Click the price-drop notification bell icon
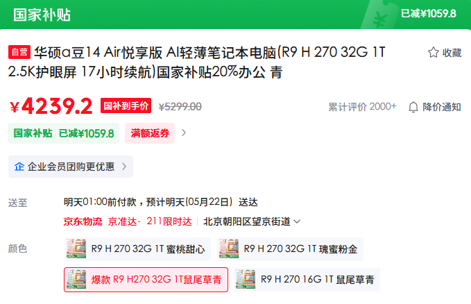 point(413,107)
